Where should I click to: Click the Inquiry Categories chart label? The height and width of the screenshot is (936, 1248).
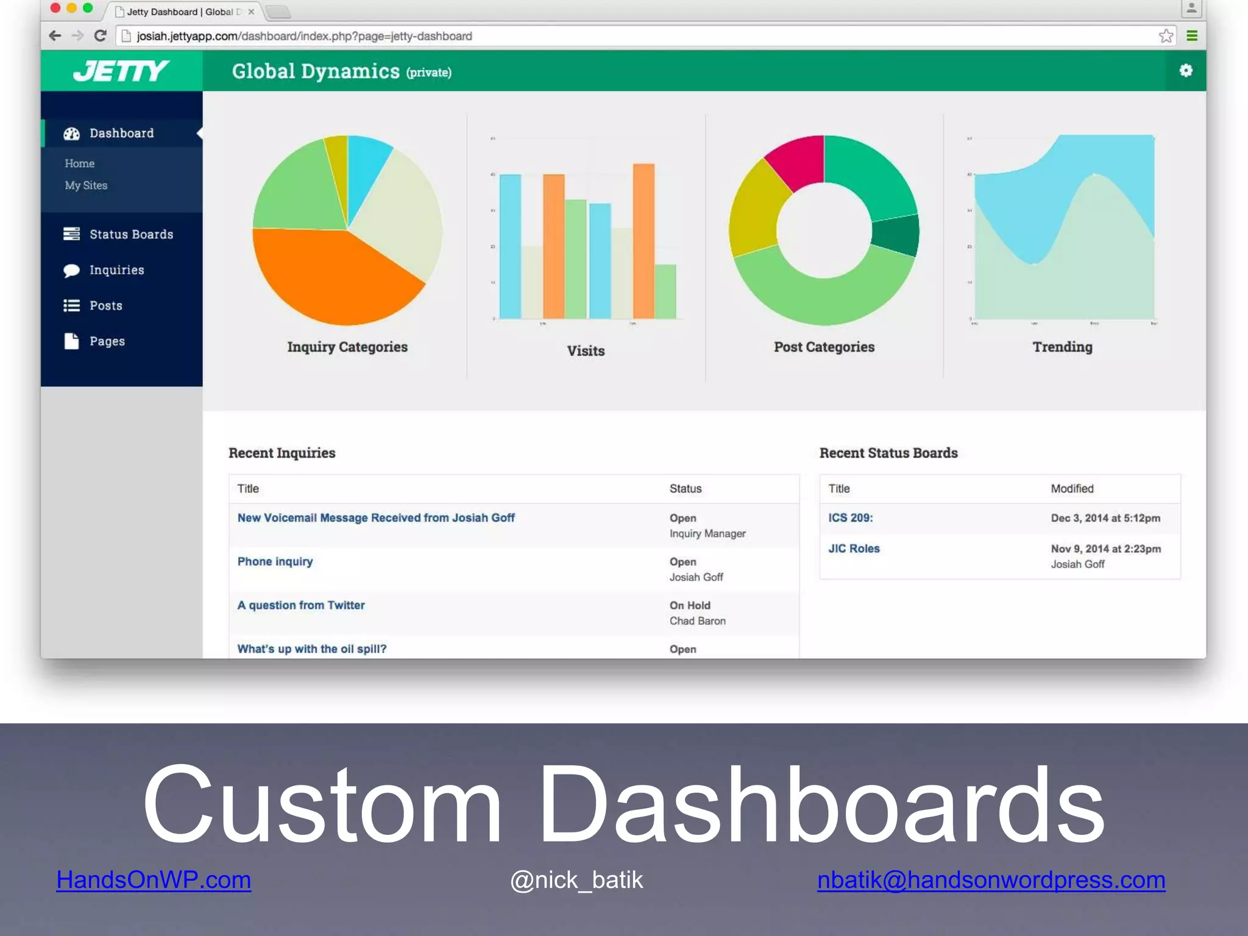347,347
